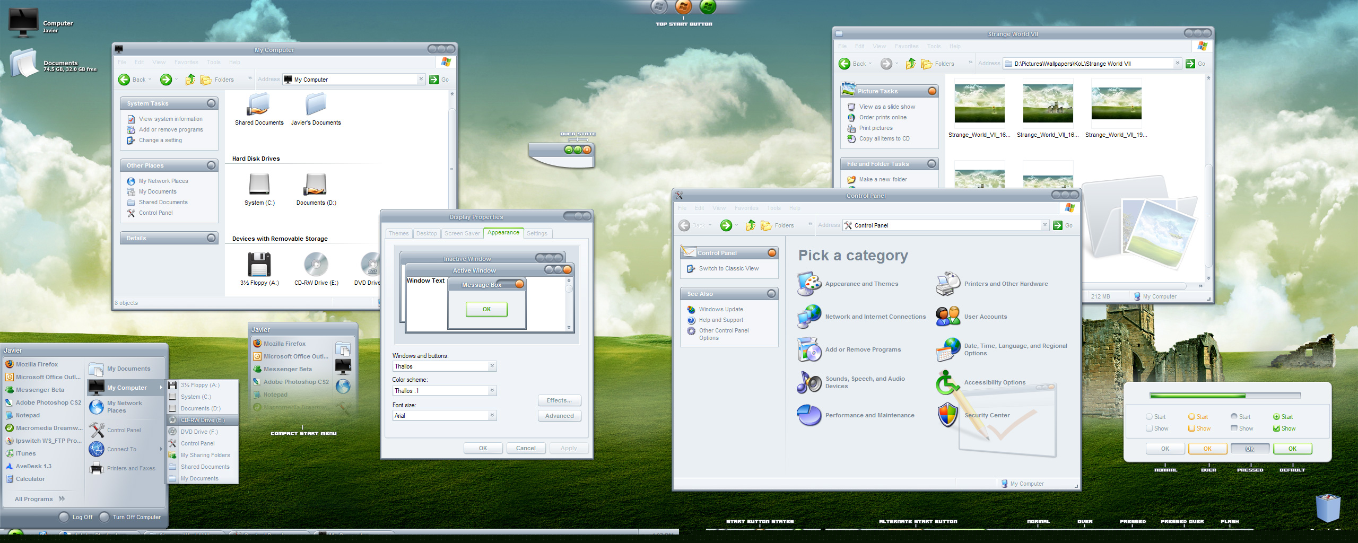Expand the My Computer address bar dropdown
This screenshot has width=1358, height=543.
pos(421,80)
